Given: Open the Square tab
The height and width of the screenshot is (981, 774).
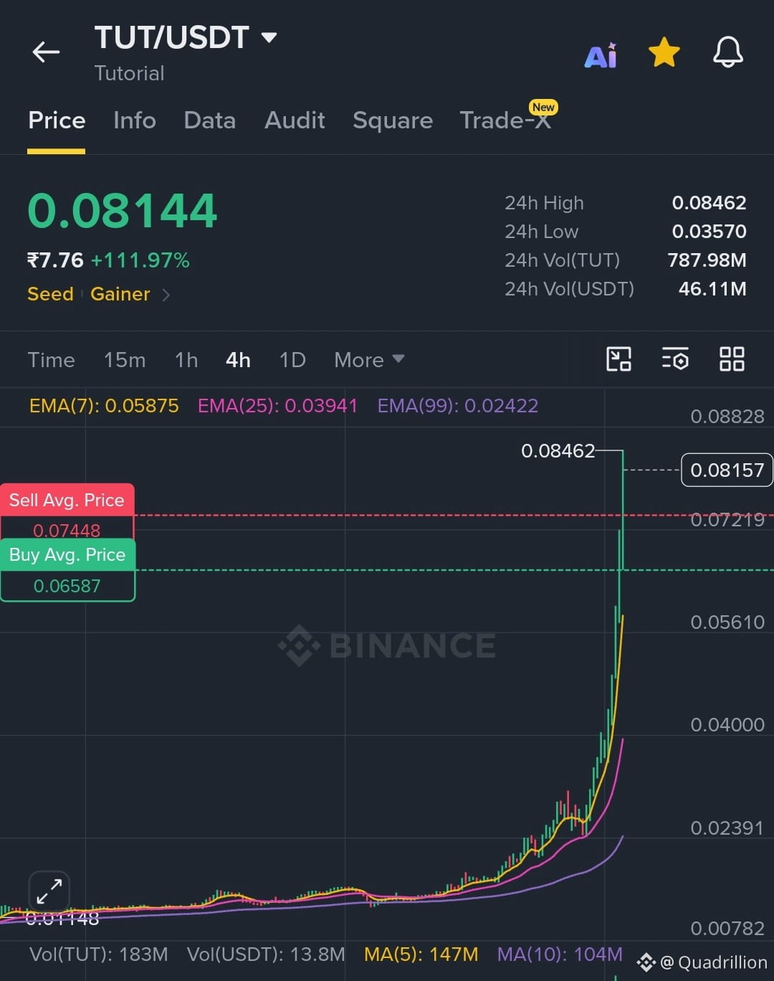Looking at the screenshot, I should pyautogui.click(x=393, y=120).
